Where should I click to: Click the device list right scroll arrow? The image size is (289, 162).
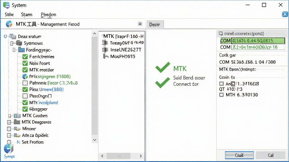141,156
